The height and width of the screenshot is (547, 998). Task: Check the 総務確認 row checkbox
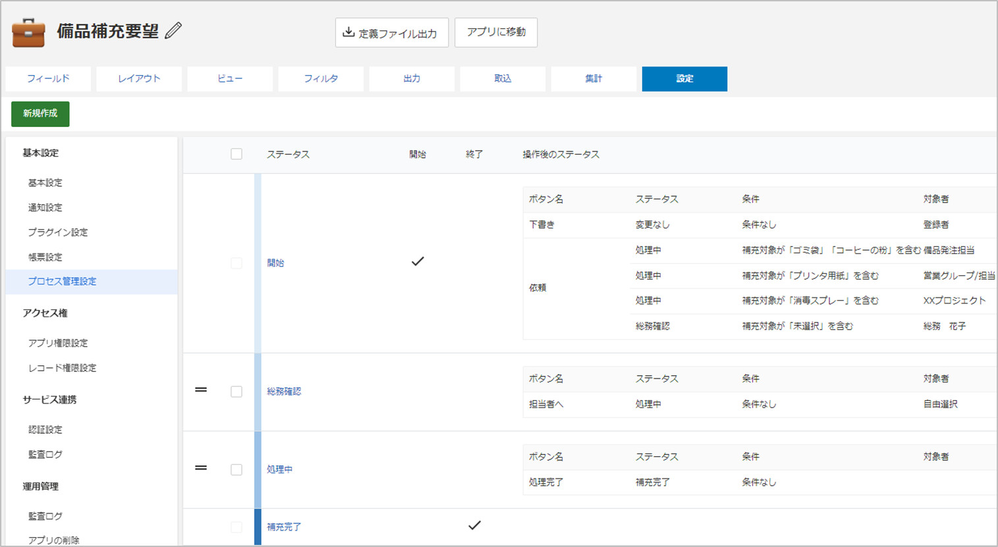click(x=236, y=392)
